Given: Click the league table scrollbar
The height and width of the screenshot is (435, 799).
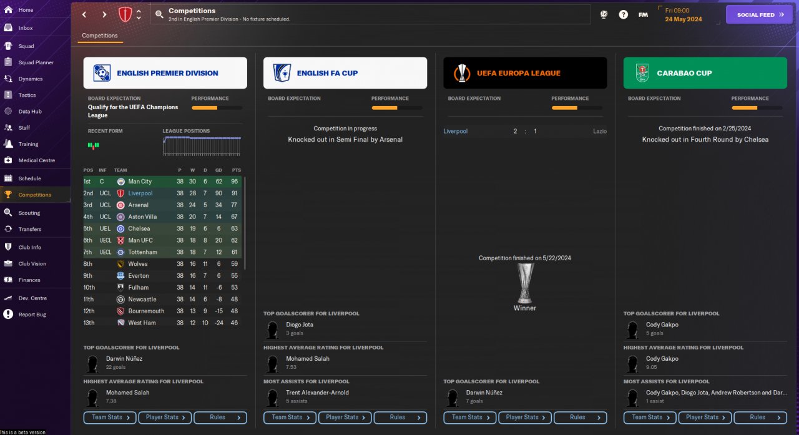Looking at the screenshot, I should pos(244,223).
